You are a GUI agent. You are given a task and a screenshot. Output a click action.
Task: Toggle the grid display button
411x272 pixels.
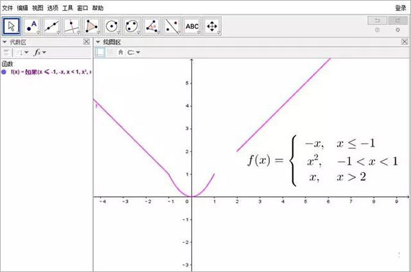[110, 53]
